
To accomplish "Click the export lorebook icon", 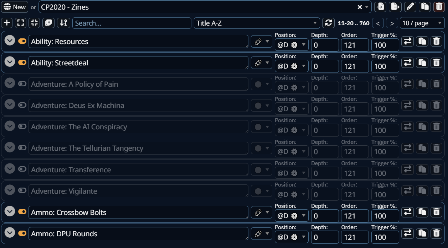I will pyautogui.click(x=395, y=6).
